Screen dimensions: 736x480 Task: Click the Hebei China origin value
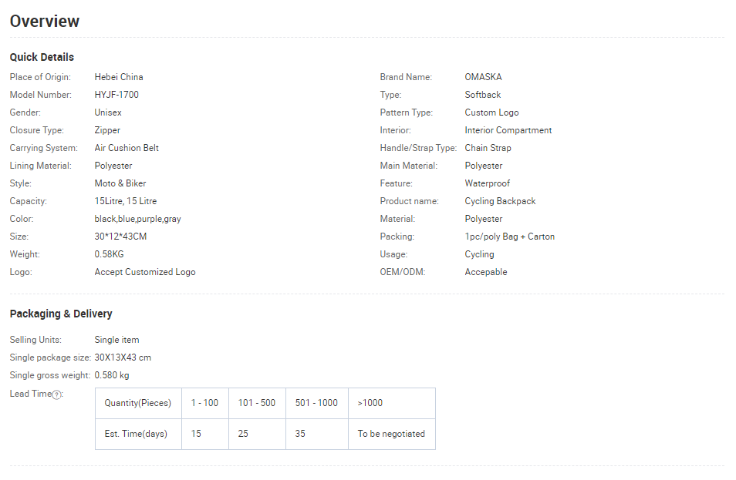[119, 77]
